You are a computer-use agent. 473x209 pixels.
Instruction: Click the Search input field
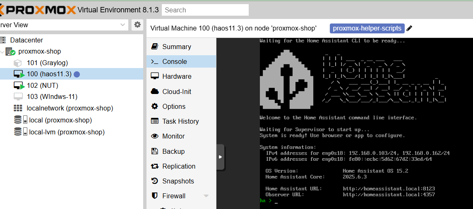coord(205,10)
